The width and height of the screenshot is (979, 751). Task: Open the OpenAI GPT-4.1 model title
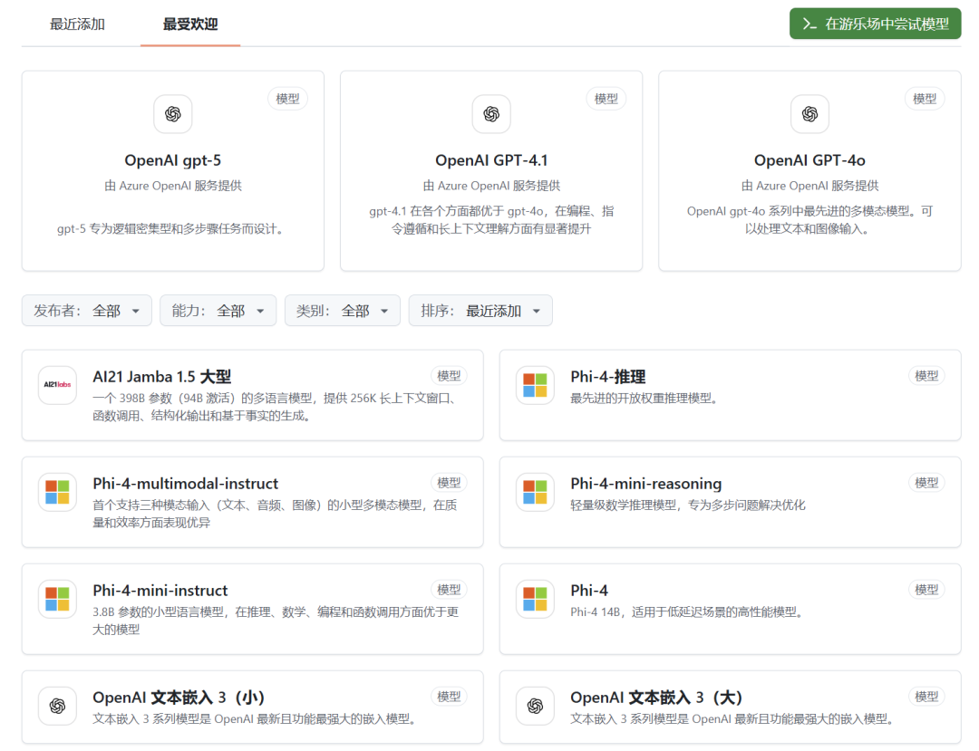tap(491, 160)
